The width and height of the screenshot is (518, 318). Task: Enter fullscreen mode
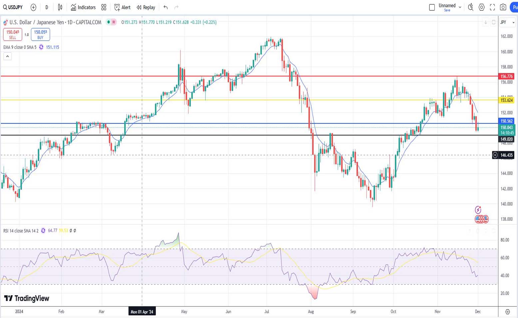[x=492, y=7]
